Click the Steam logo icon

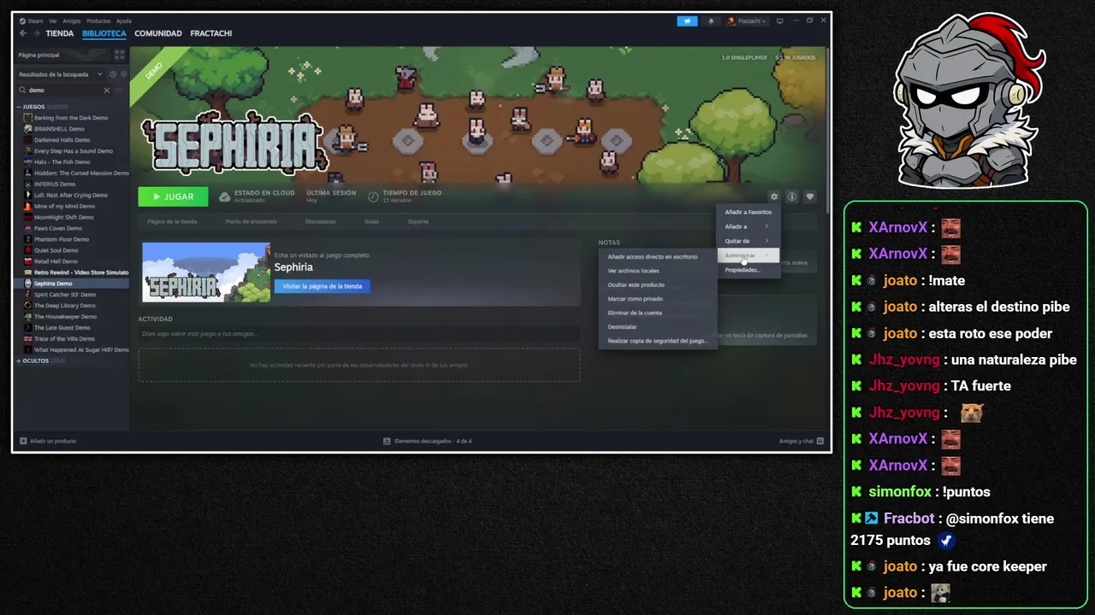(x=23, y=20)
